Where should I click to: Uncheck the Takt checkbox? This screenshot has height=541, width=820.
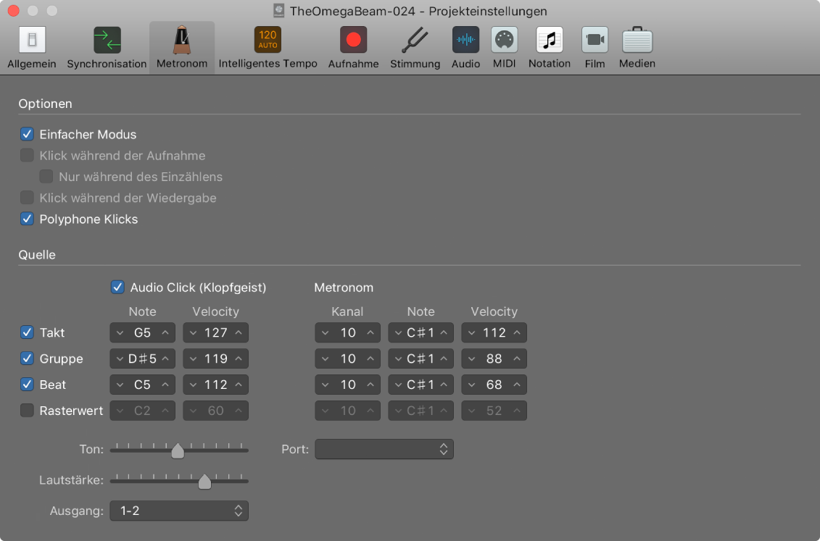pos(28,332)
